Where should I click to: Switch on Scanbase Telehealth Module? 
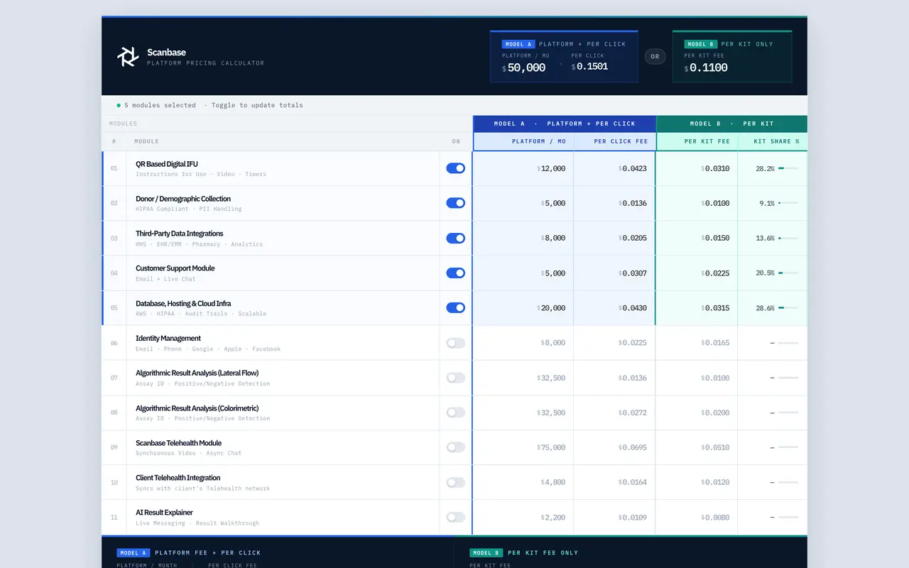[455, 447]
